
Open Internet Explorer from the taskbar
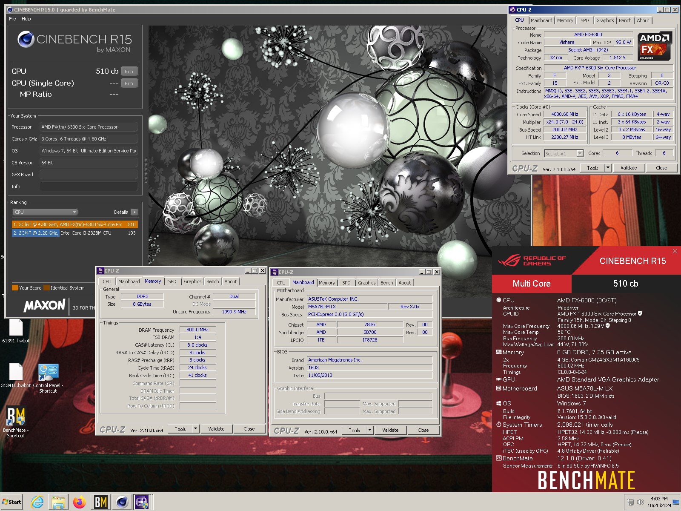click(x=37, y=502)
